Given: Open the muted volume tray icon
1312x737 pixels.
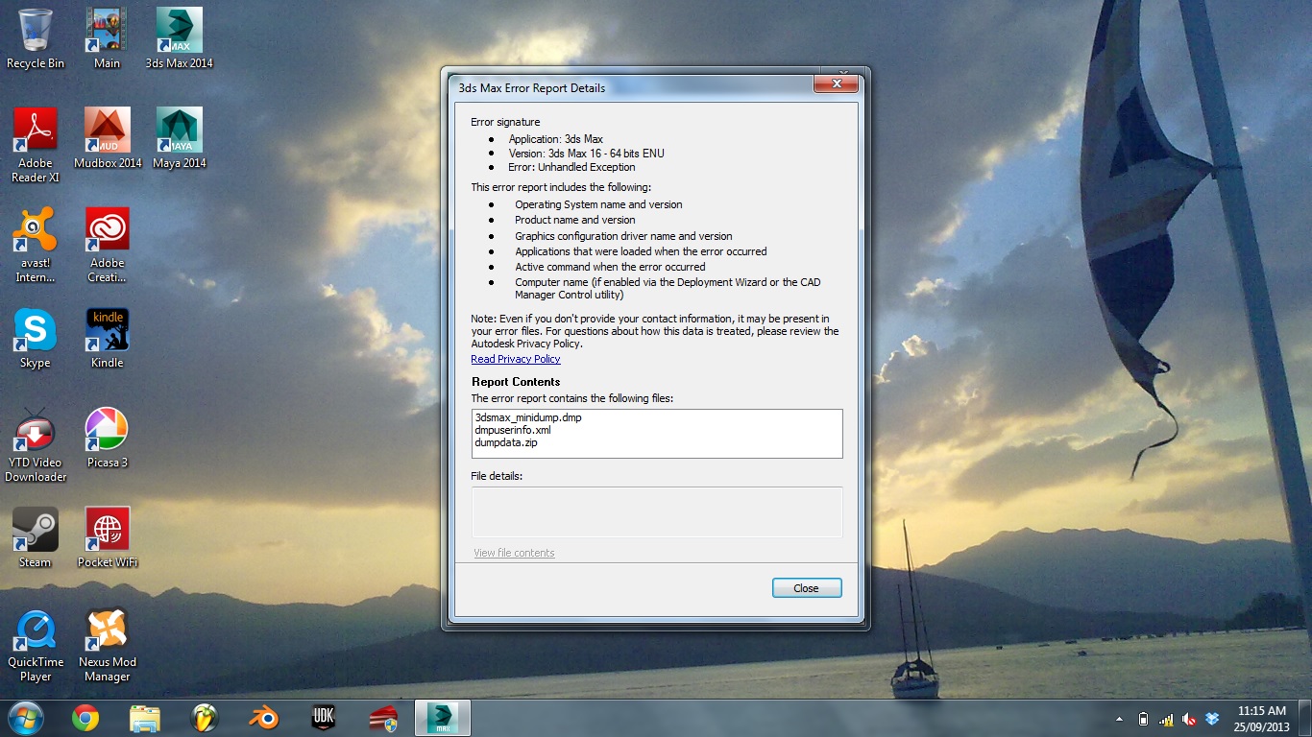Looking at the screenshot, I should coord(1189,719).
